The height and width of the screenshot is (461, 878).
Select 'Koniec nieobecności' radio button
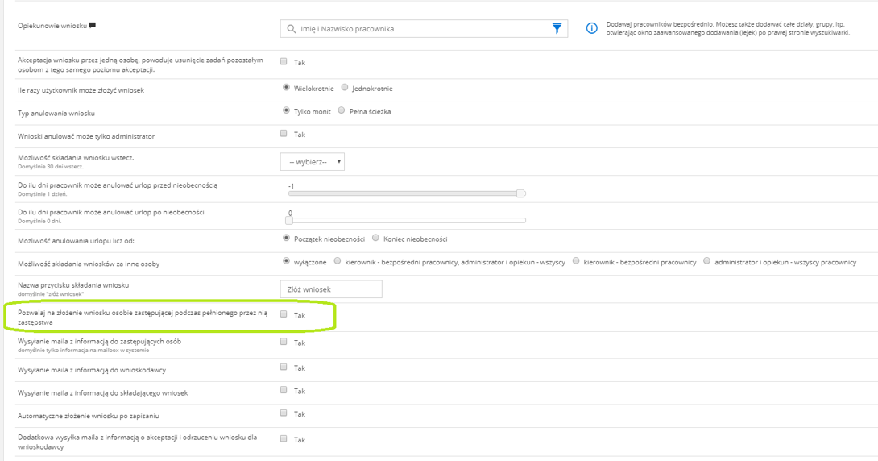[x=375, y=238]
